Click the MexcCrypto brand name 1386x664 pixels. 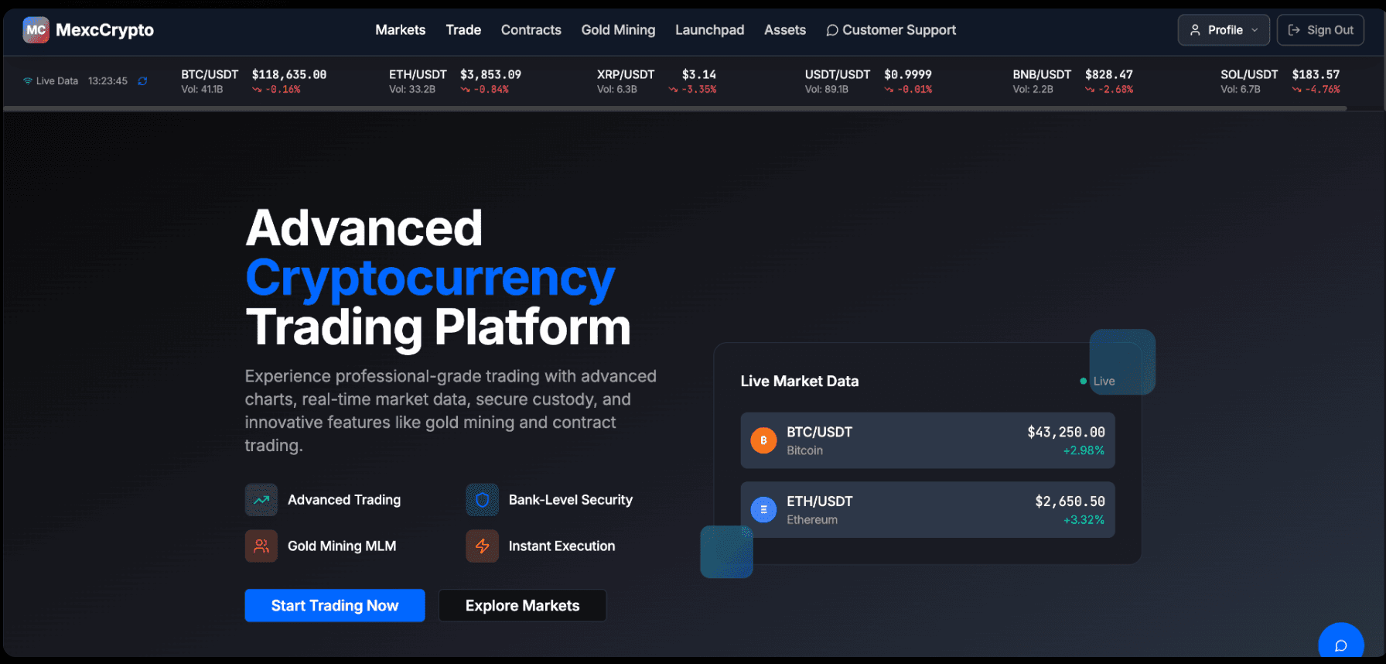104,30
